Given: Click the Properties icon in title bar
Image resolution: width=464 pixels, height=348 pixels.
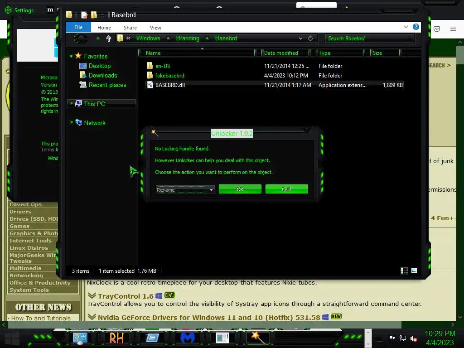Looking at the screenshot, I should [84, 15].
